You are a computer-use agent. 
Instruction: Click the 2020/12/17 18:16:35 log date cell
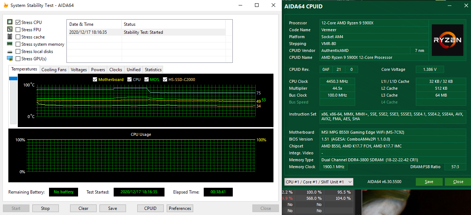point(88,32)
